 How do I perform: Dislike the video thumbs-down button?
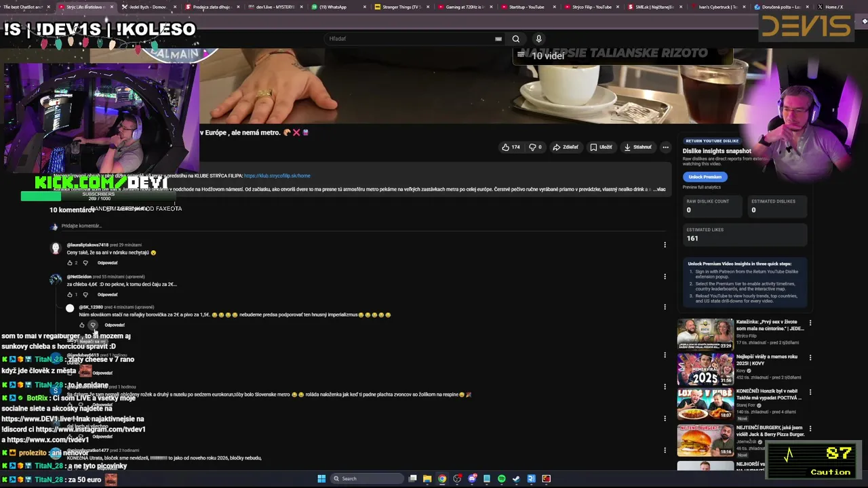coord(535,147)
